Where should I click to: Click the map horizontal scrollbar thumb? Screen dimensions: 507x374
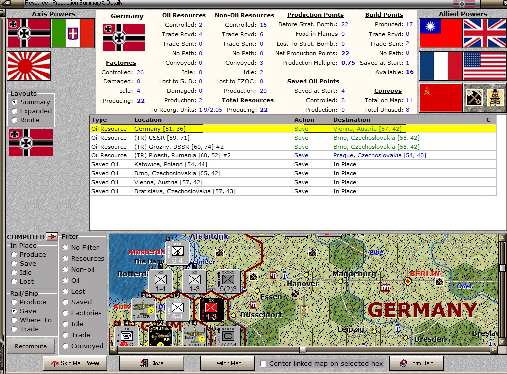point(303,350)
